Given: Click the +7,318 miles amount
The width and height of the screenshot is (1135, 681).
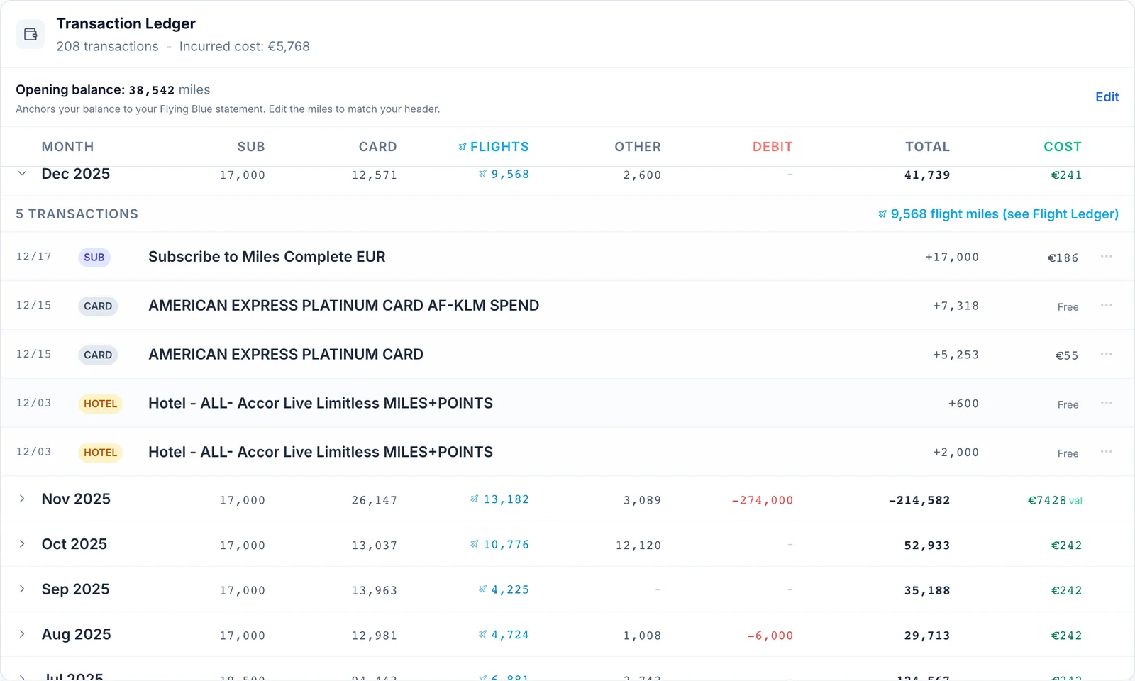Looking at the screenshot, I should (x=956, y=306).
